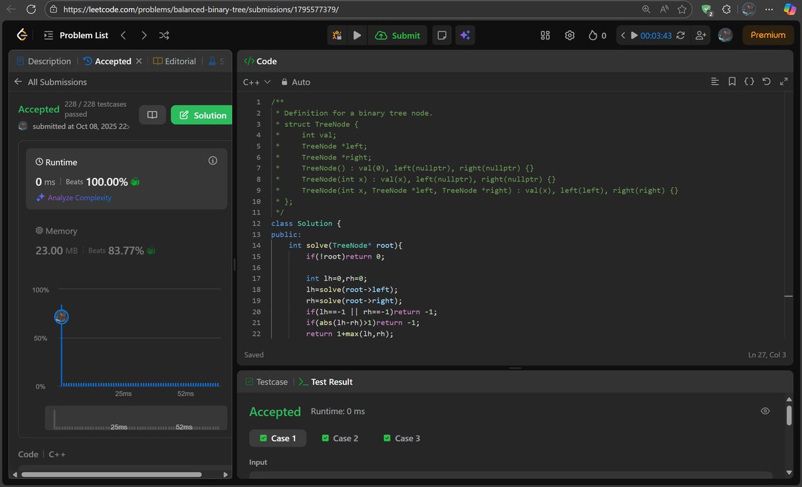Click the runtime distribution range slider
Screen dimensions: 802x487
coord(136,418)
